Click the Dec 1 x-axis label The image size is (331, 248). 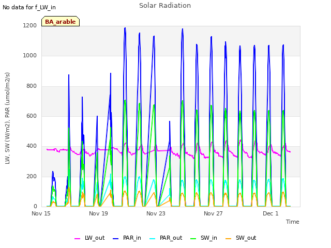pos(270,213)
